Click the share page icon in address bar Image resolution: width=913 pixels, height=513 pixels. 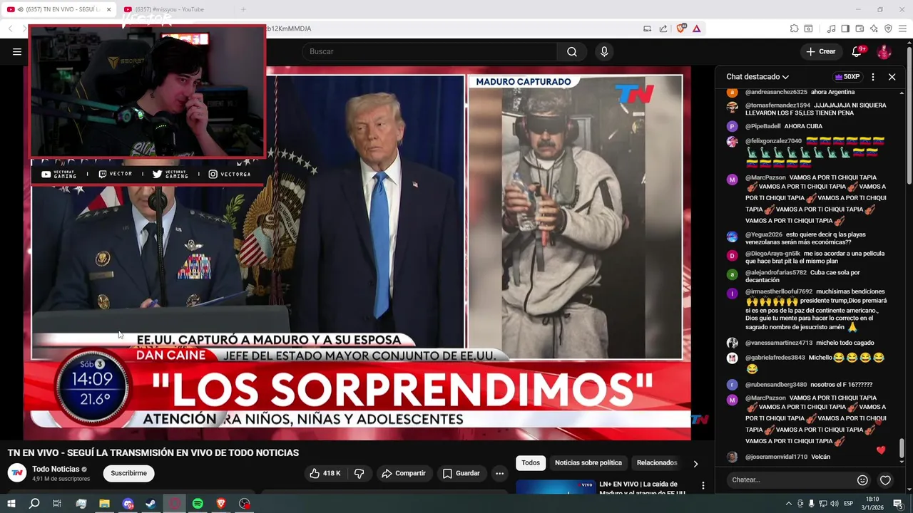pos(663,28)
